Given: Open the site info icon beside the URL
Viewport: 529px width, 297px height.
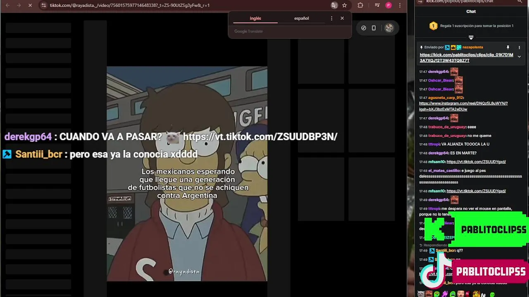Looking at the screenshot, I should 44,5.
